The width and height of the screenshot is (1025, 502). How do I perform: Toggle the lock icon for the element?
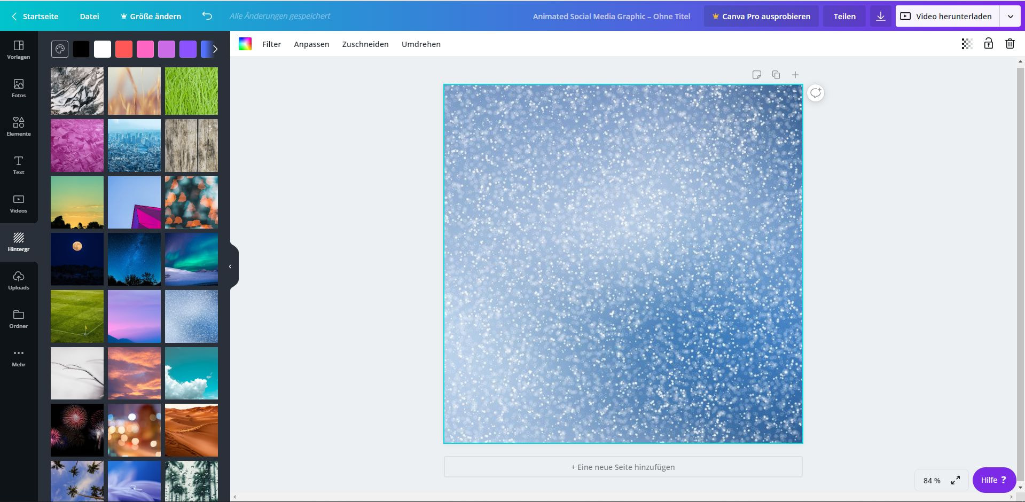coord(988,44)
